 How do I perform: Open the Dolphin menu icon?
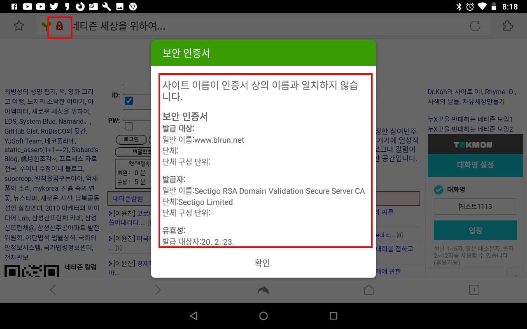point(263,290)
